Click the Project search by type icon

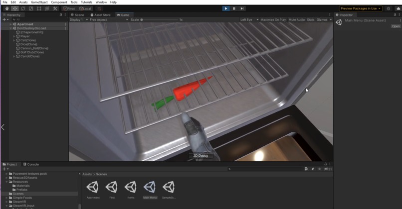[306, 169]
